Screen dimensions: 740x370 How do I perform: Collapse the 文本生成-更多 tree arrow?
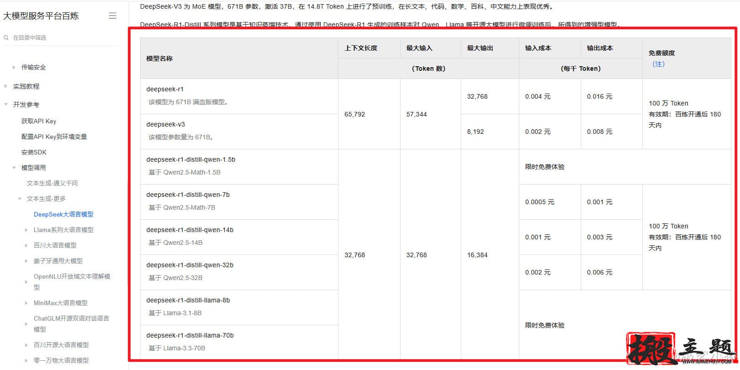[x=19, y=199]
